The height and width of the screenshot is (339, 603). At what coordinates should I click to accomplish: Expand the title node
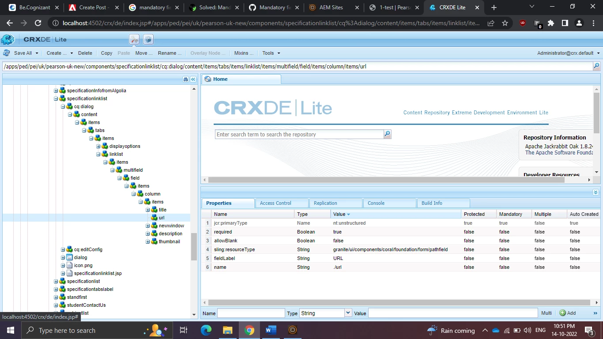[148, 210]
